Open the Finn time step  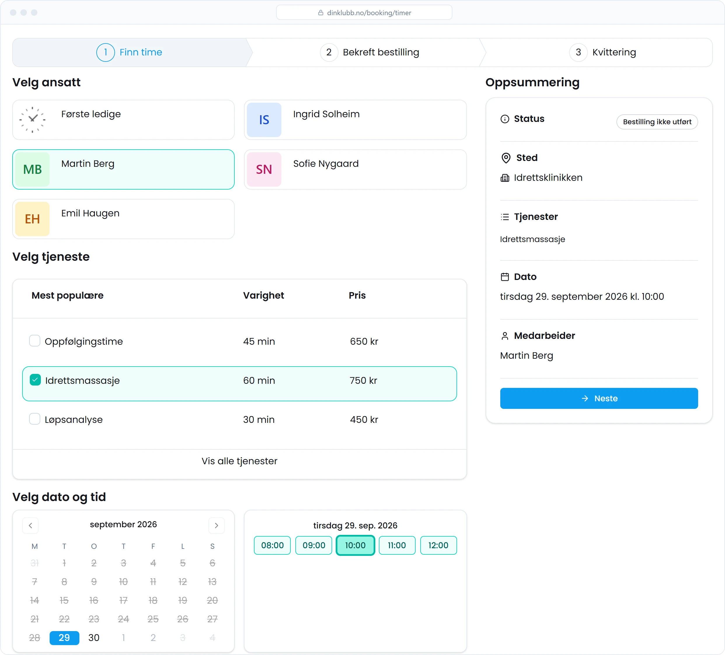130,52
